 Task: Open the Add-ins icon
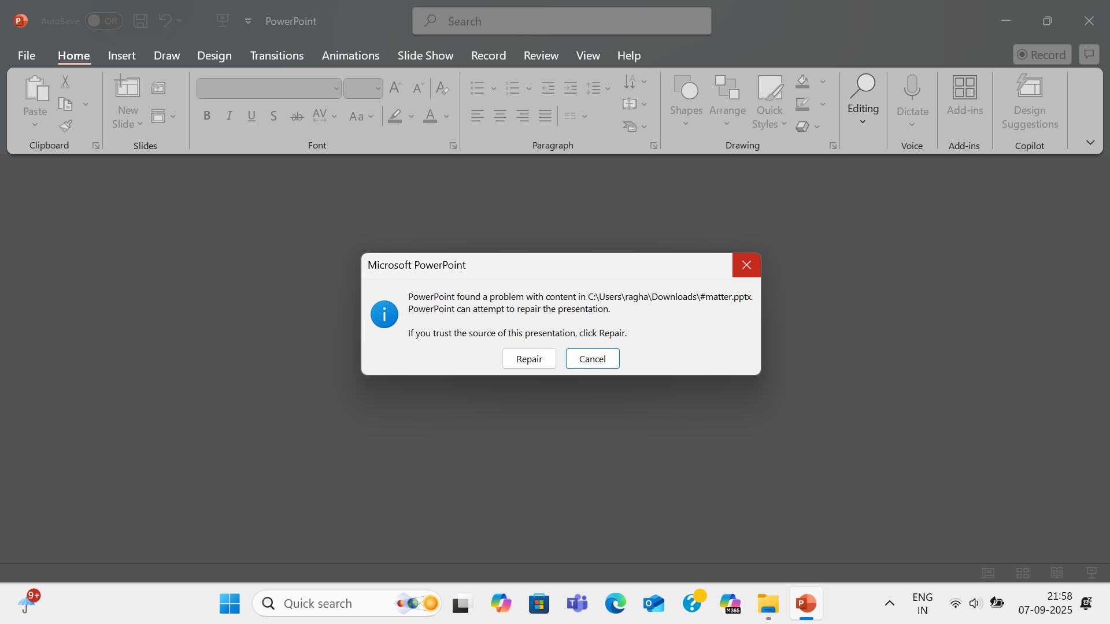pos(964,88)
